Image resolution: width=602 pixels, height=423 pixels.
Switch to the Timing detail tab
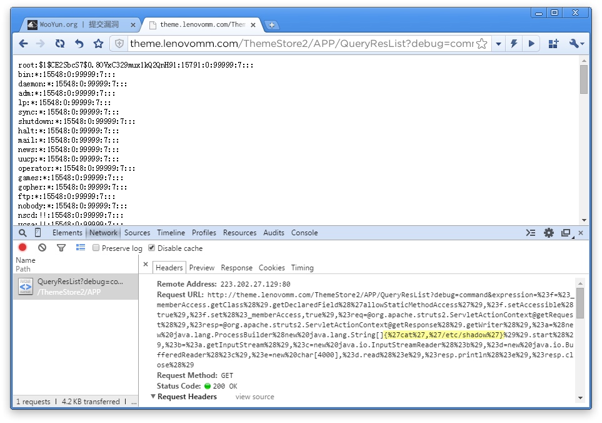[x=302, y=268]
